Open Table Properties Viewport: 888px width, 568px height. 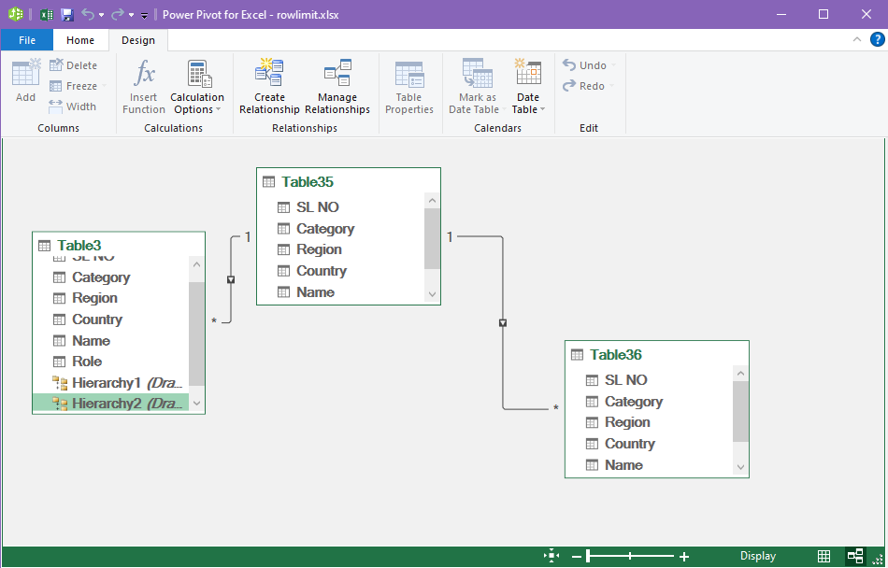408,87
